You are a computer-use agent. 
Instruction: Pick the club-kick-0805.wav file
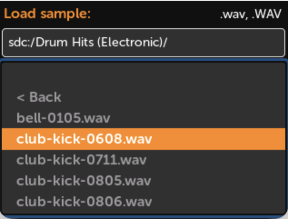(x=84, y=180)
